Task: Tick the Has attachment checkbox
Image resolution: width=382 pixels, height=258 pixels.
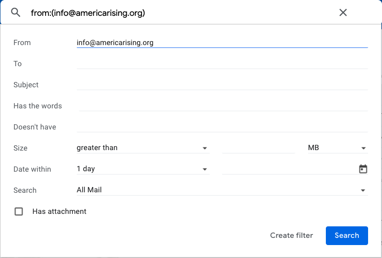Action: click(19, 211)
